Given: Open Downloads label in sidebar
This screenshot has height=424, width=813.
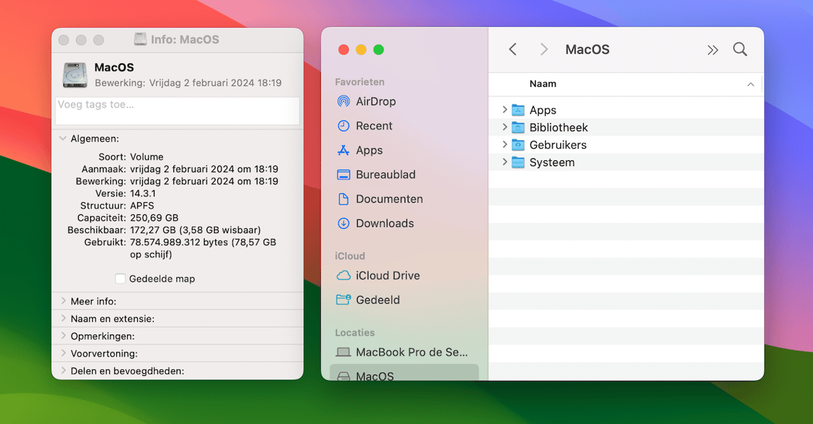Looking at the screenshot, I should pyautogui.click(x=384, y=223).
